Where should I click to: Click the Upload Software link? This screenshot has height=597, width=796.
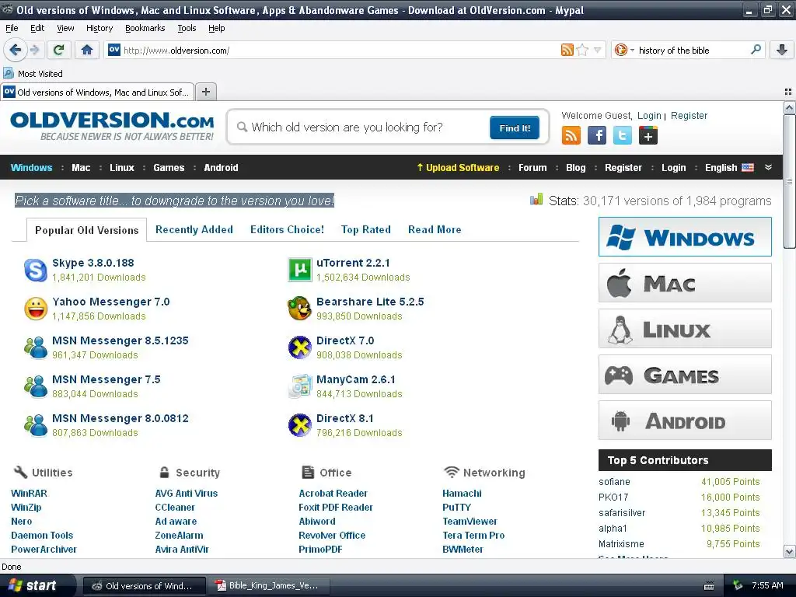(x=458, y=168)
